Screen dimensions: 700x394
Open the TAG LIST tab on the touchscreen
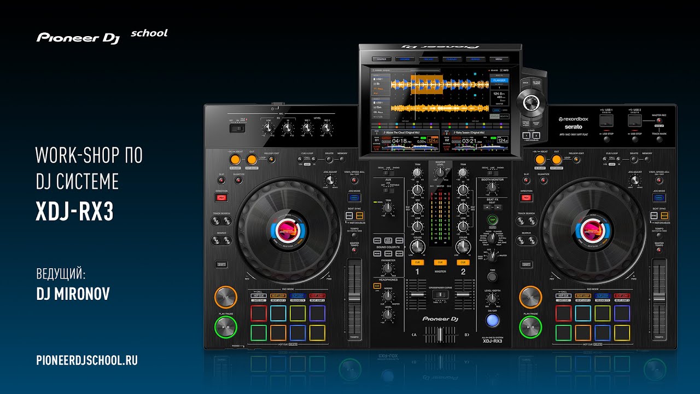pos(428,59)
